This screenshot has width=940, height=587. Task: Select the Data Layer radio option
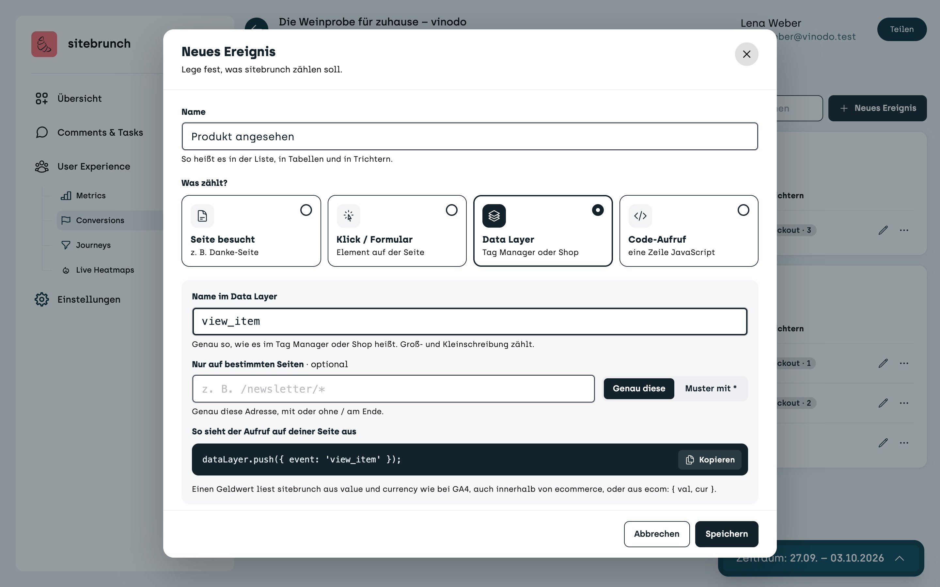598,210
